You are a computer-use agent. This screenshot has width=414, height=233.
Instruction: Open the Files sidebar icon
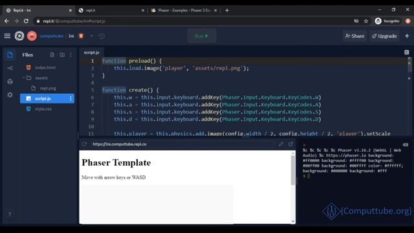click(x=10, y=54)
